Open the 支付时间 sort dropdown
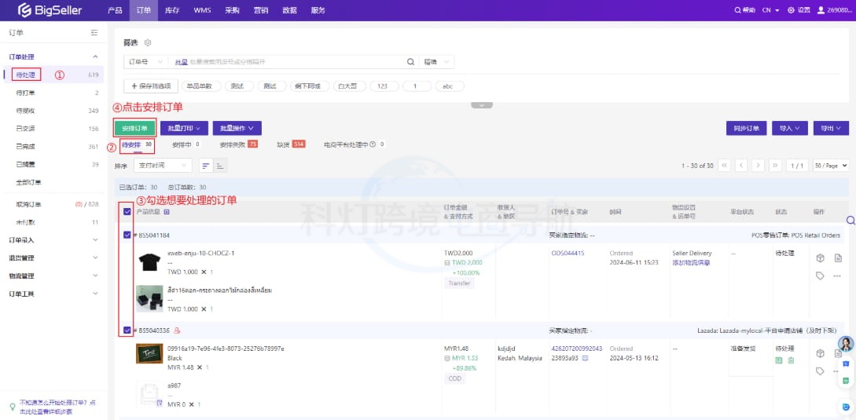Screen dimensions: 856x420 tap(163, 166)
